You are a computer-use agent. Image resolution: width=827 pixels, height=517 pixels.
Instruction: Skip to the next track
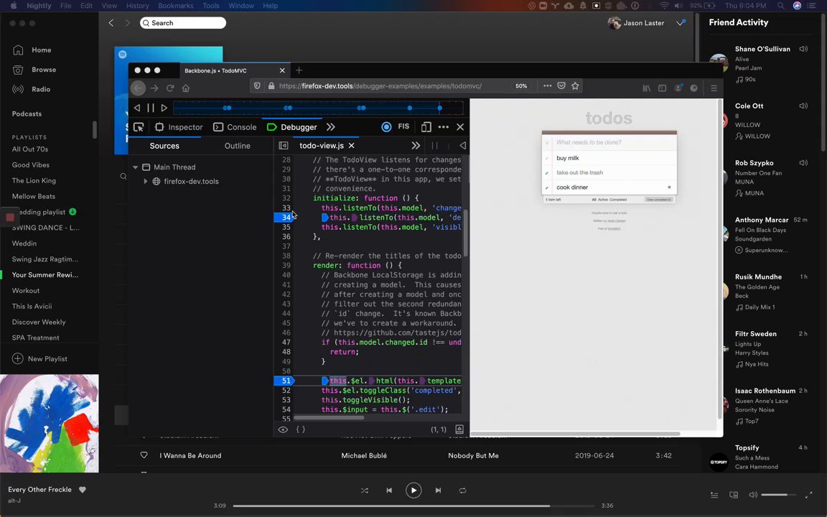pos(438,490)
